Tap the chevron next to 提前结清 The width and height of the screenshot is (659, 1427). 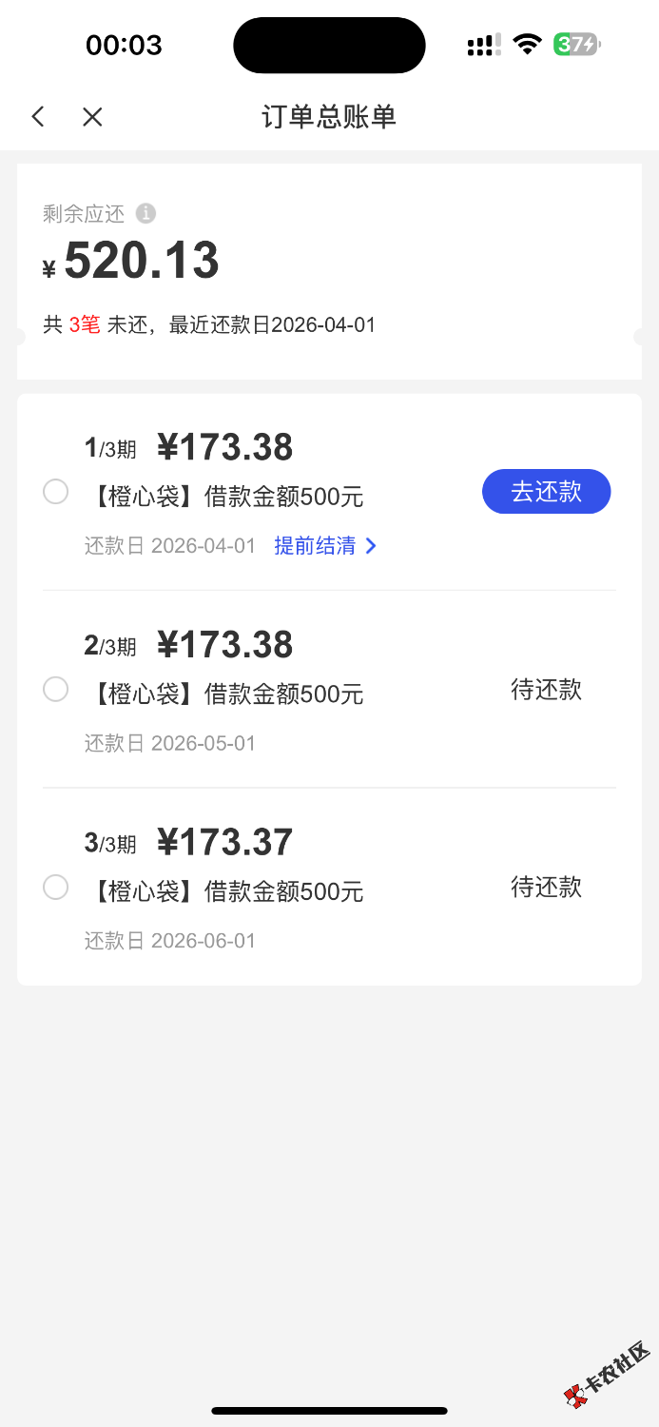(x=371, y=546)
